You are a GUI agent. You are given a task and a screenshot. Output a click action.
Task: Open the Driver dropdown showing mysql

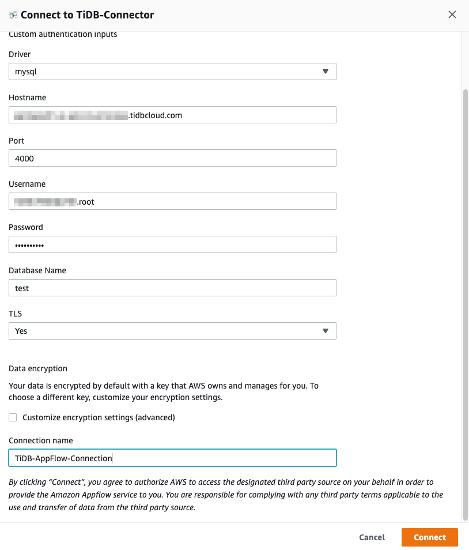173,71
